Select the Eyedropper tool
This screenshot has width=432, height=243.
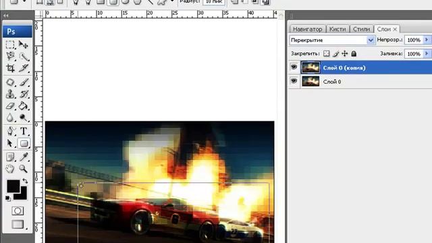point(24,157)
